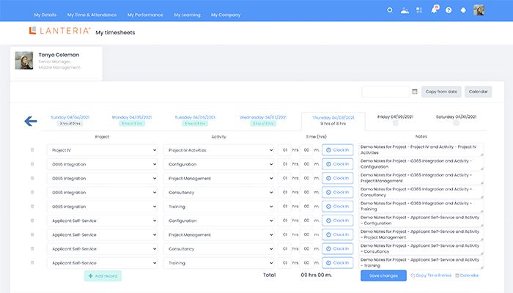Screen dimensions: 513x293
Task: Expand the Project IV project dropdown
Action: click(102, 150)
